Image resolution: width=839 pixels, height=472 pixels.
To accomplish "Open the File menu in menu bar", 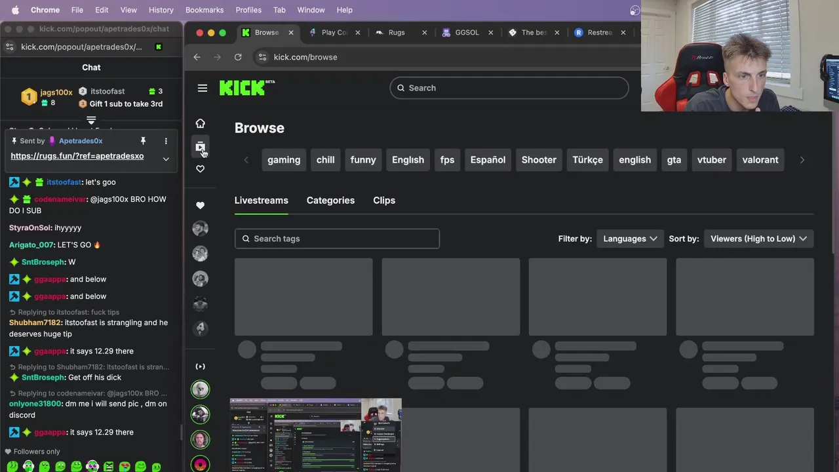I will [77, 10].
